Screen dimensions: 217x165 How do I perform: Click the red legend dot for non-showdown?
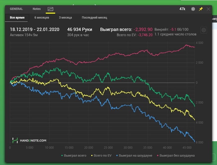[x=158, y=156]
